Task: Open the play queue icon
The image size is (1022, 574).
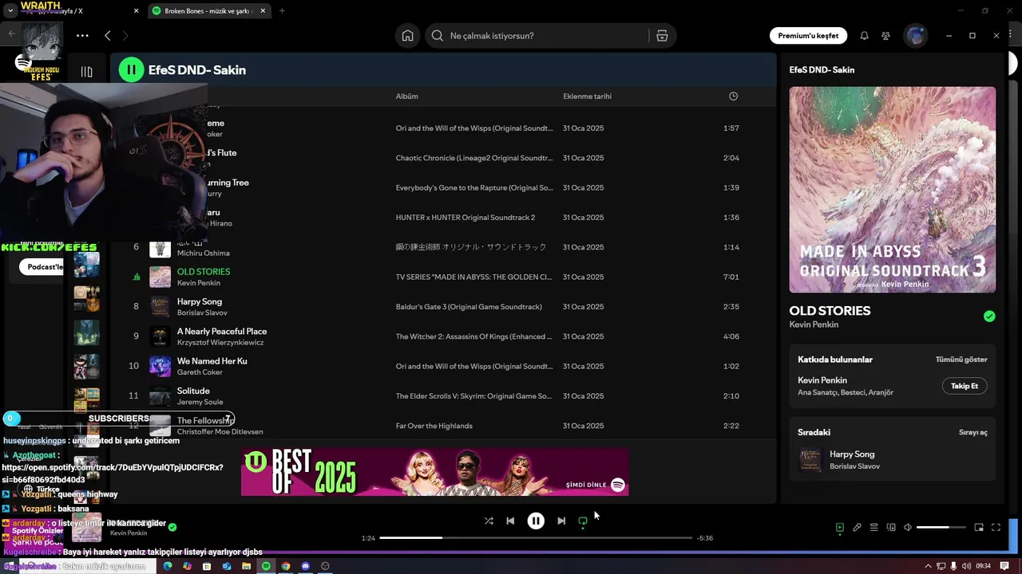Action: coord(873,528)
